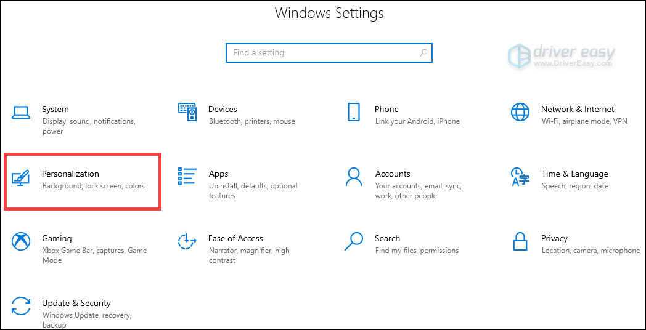Click the Search category magnifying glass icon

[x=354, y=241]
